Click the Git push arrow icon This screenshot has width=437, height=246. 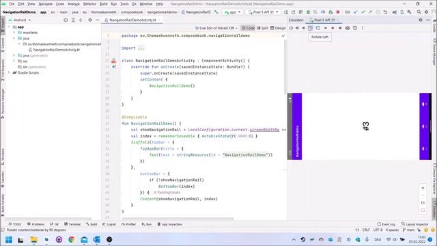point(370,12)
